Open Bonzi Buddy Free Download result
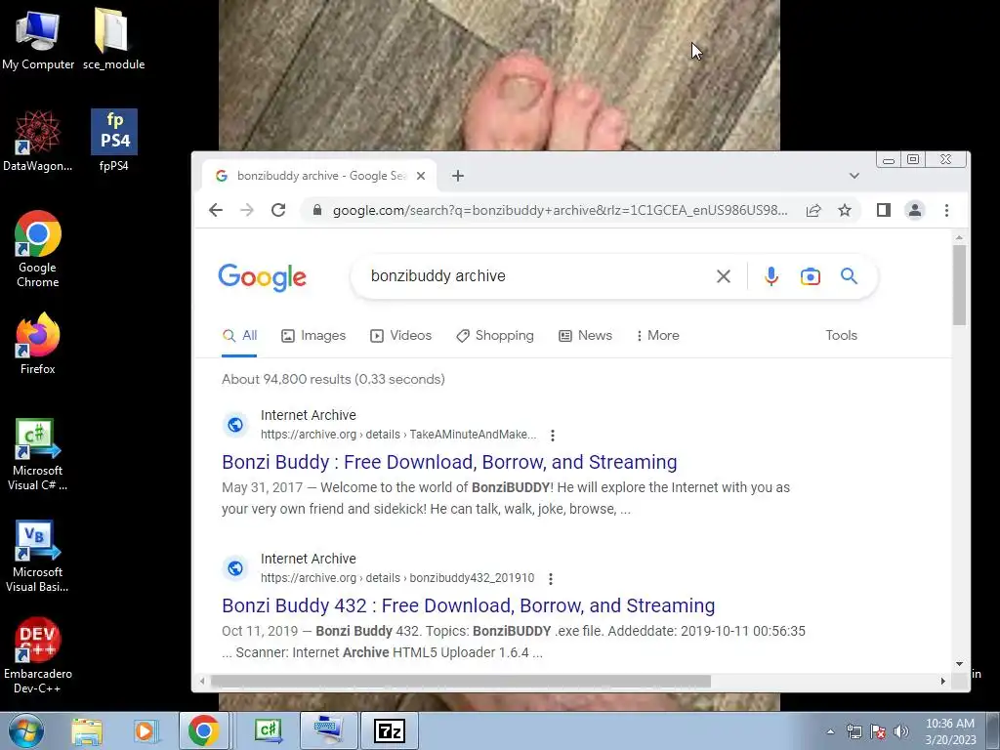Viewport: 1000px width, 750px height. [449, 462]
